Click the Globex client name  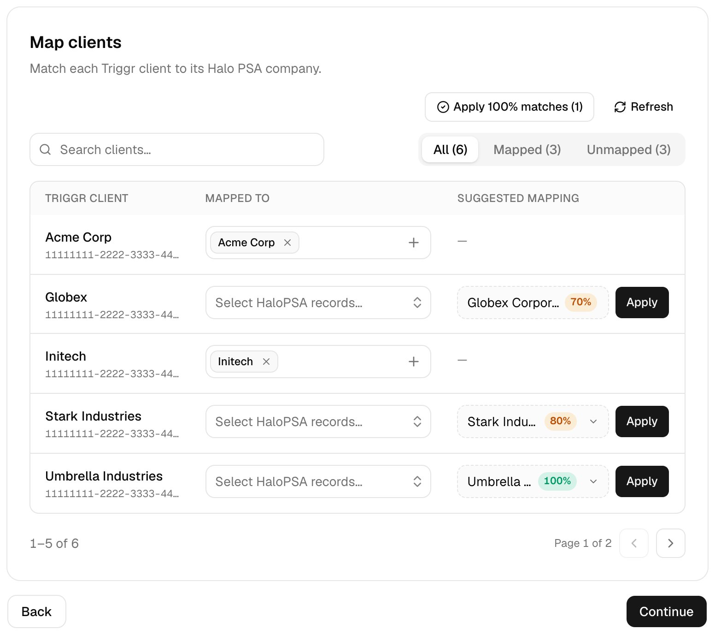coord(66,297)
